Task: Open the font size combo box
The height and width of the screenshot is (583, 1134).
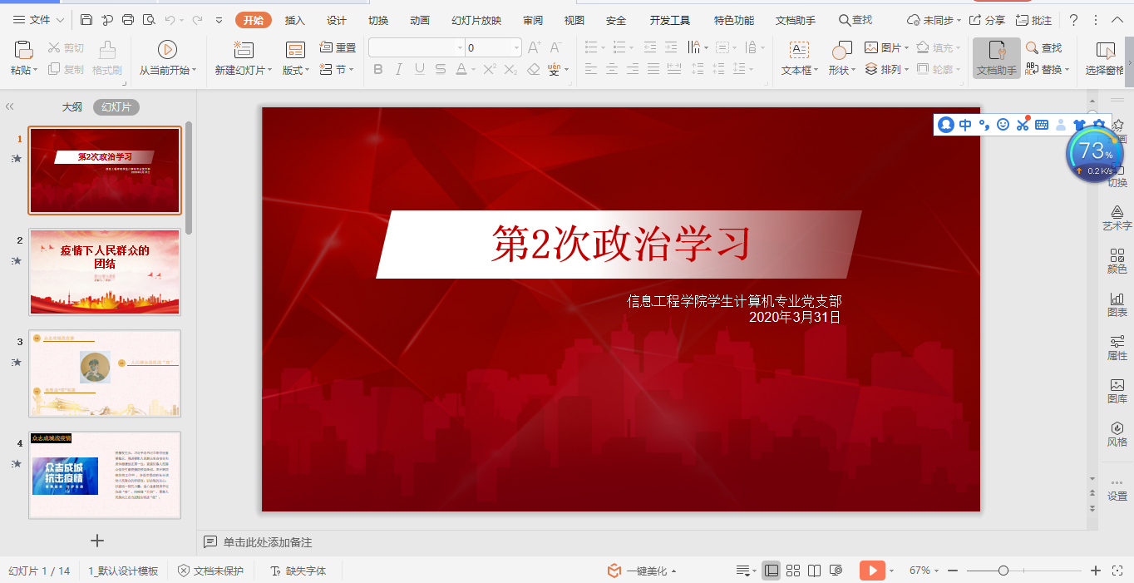Action: coord(493,48)
